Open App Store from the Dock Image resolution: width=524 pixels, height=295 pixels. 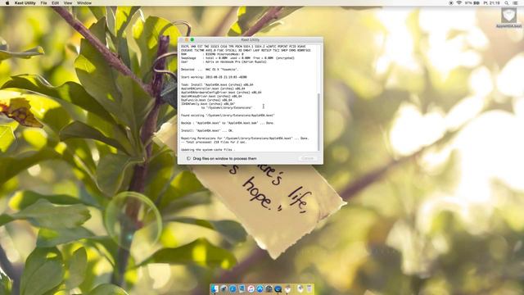(x=260, y=288)
